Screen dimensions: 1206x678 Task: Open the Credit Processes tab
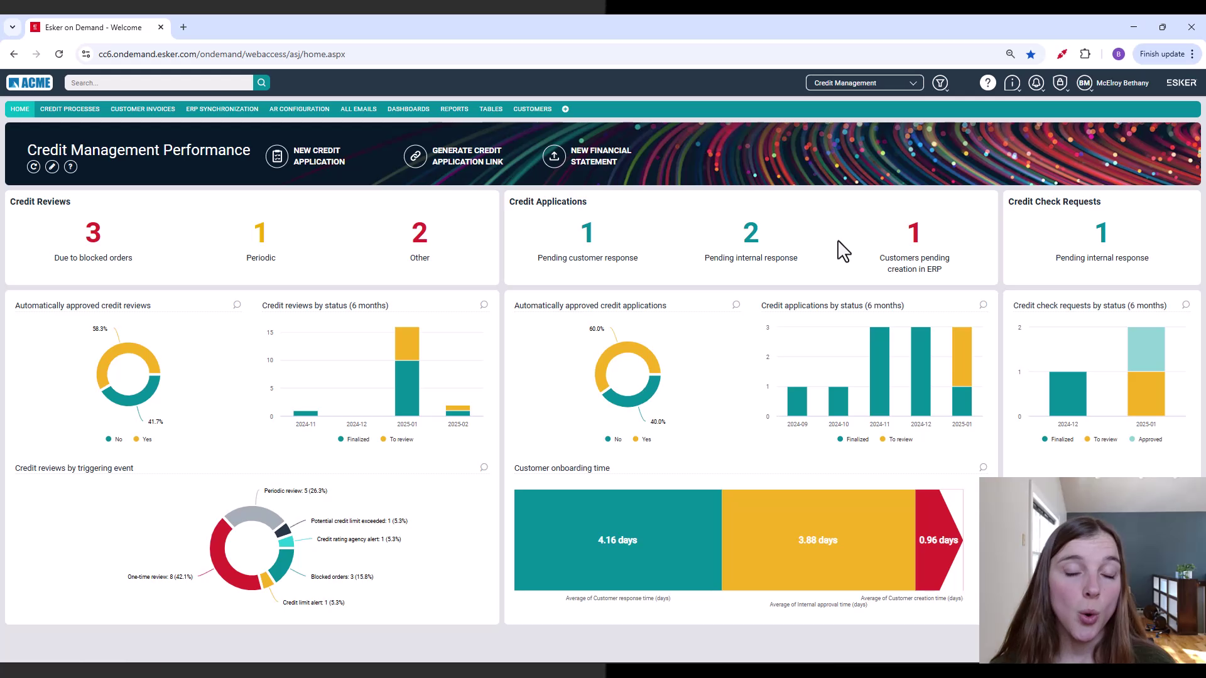(70, 109)
